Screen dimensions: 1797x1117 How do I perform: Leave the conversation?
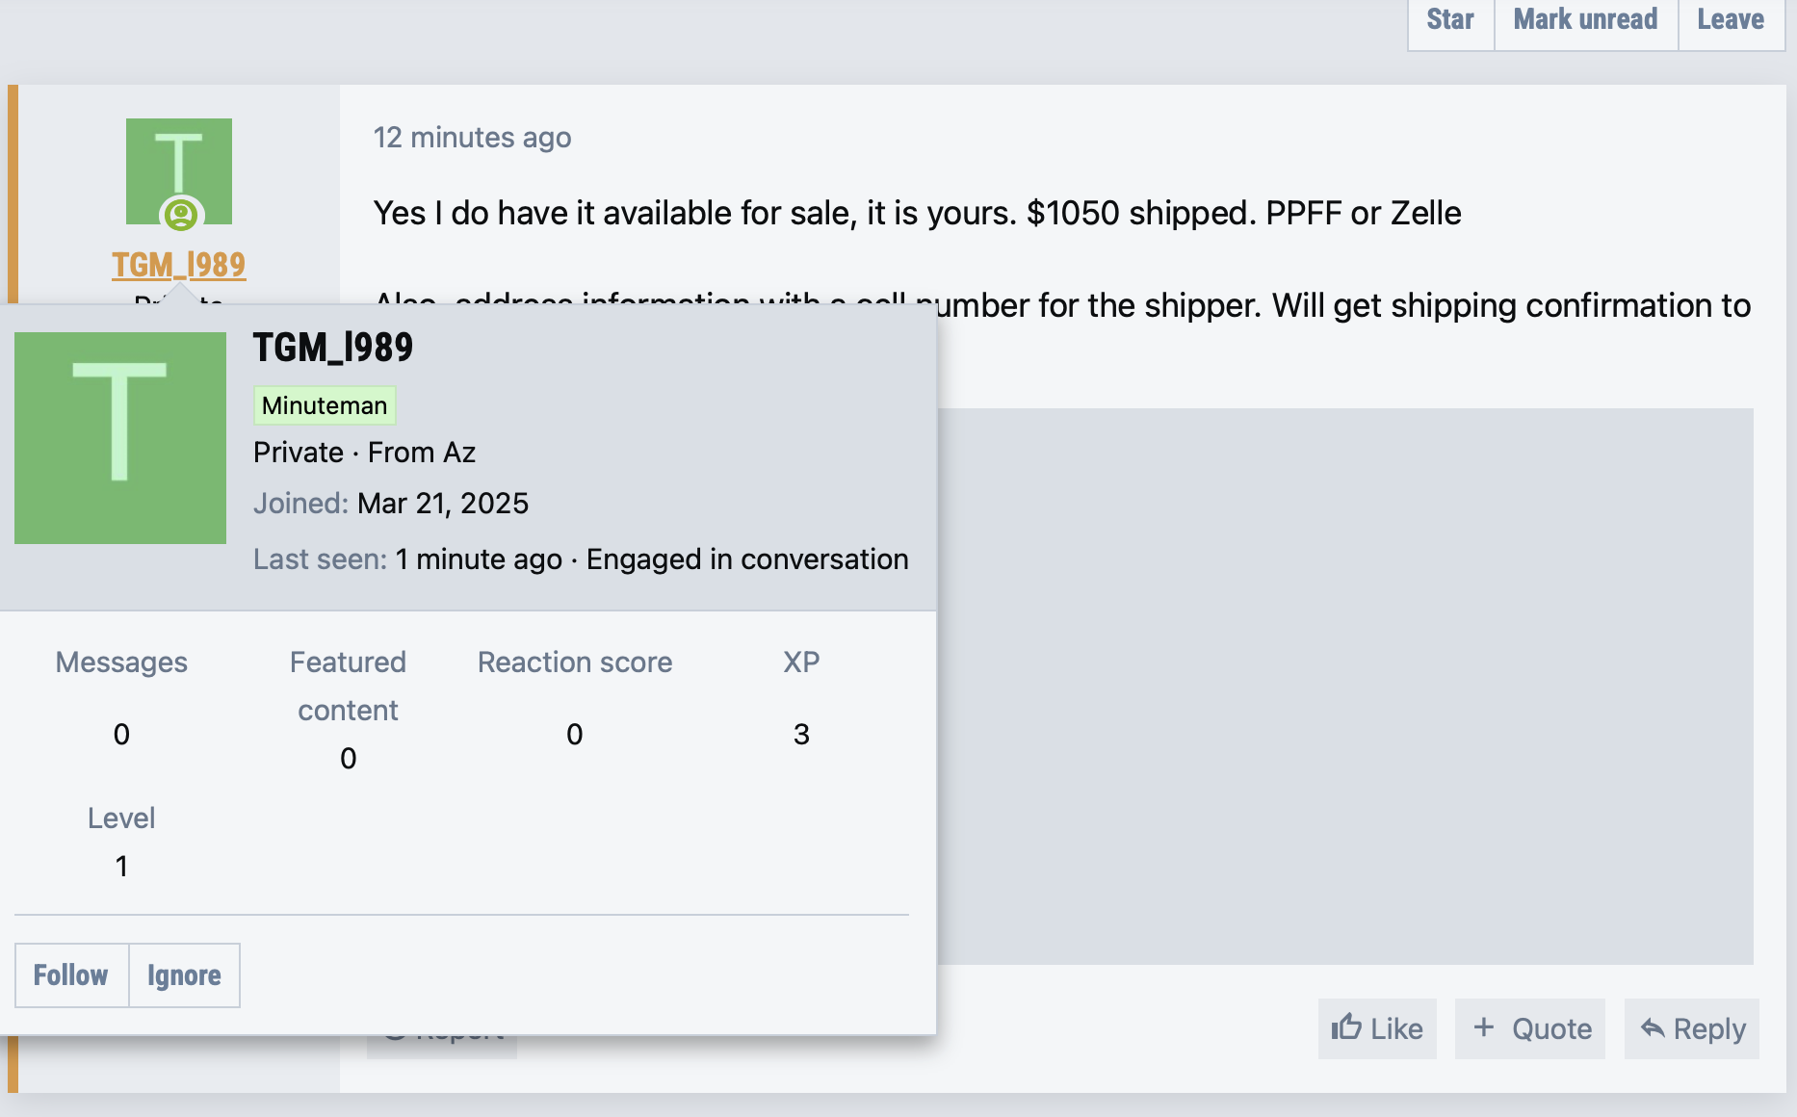1731,20
